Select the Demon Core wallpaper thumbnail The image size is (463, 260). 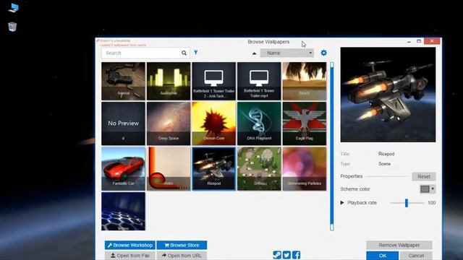click(x=214, y=123)
